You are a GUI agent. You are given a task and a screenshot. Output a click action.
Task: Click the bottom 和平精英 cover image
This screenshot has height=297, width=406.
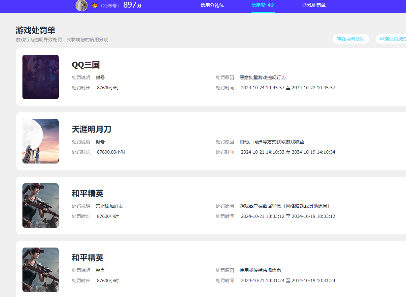[40, 269]
